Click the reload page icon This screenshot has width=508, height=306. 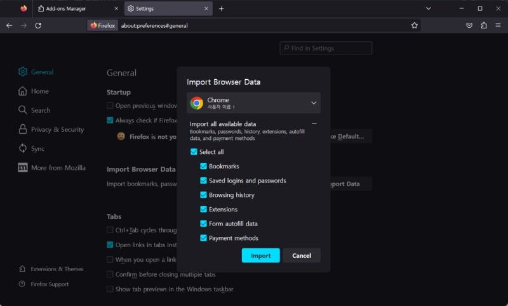tap(38, 25)
